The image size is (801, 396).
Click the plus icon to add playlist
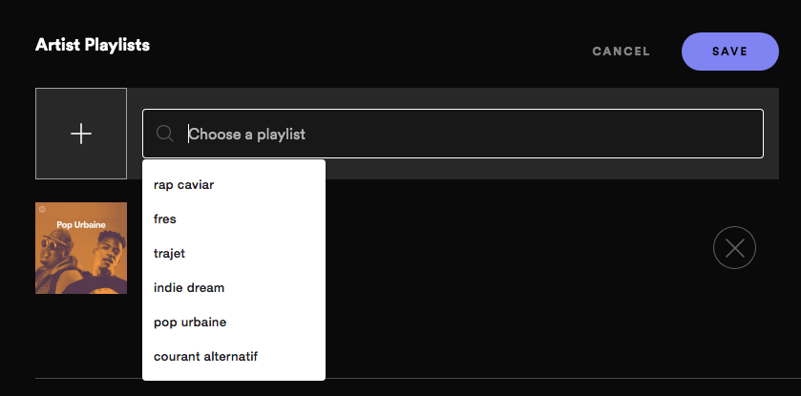coord(81,134)
